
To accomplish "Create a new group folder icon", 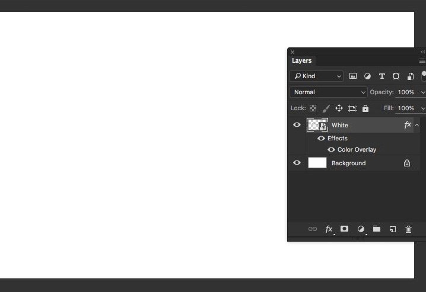I will pyautogui.click(x=377, y=229).
